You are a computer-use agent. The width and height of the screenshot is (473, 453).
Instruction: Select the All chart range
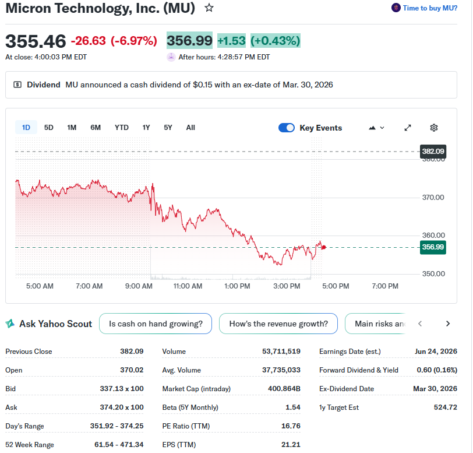[x=190, y=128]
